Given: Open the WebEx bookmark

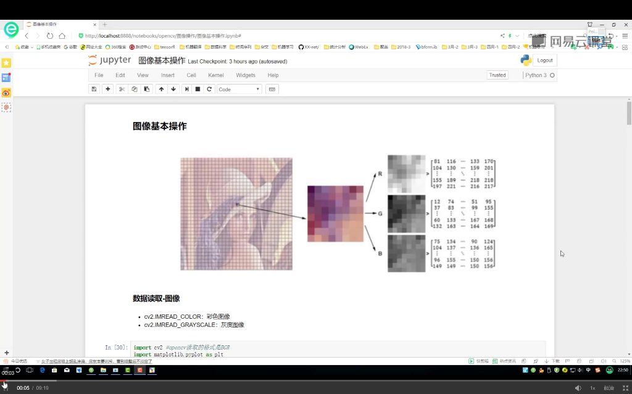Looking at the screenshot, I should tap(359, 47).
